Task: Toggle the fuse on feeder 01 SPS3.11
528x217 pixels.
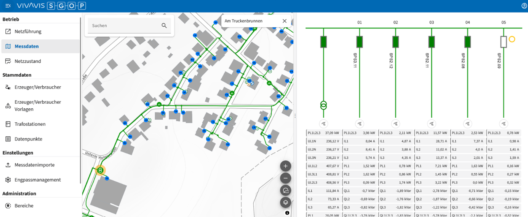Action: point(359,42)
